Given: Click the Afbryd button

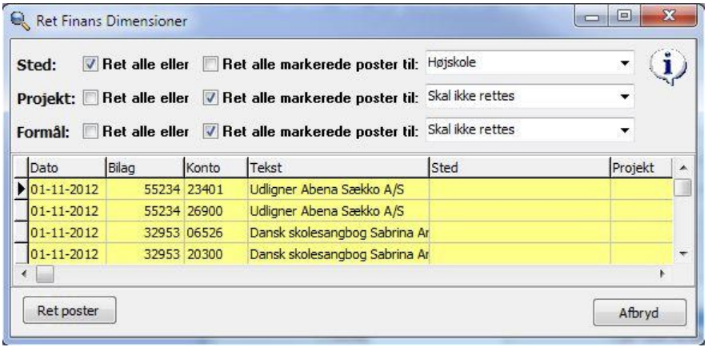Looking at the screenshot, I should click(x=639, y=313).
